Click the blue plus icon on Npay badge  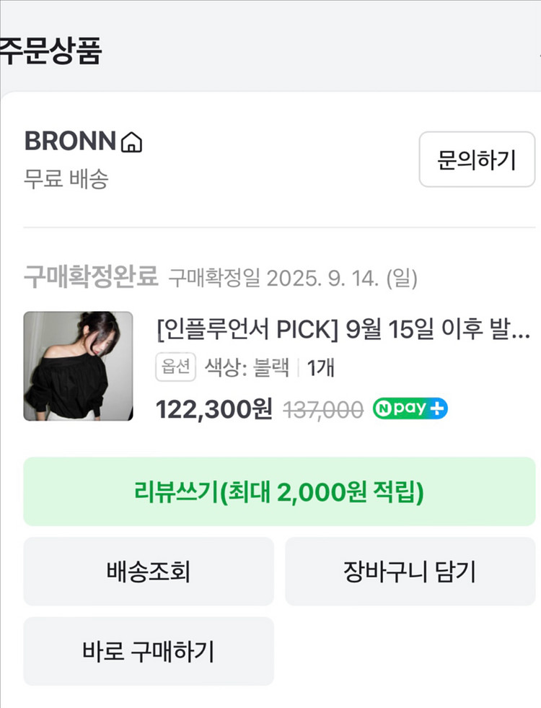pos(438,409)
